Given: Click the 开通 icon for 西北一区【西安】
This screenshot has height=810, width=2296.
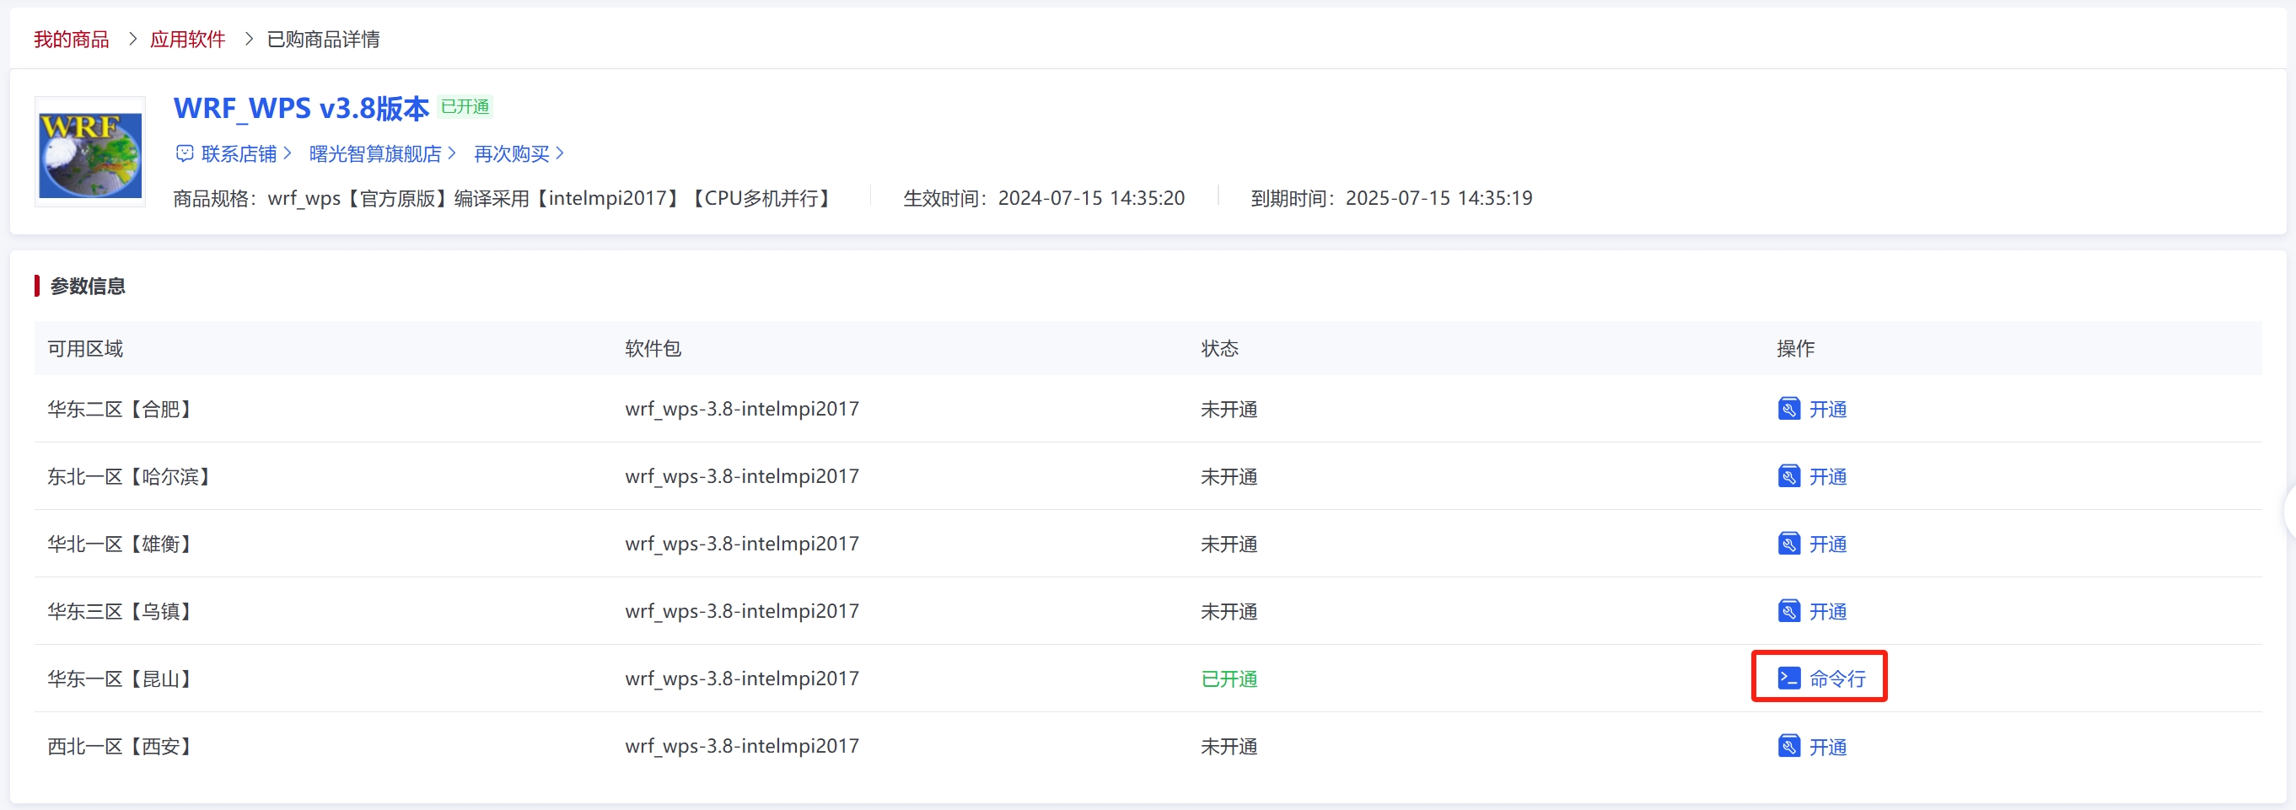Looking at the screenshot, I should coord(1788,746).
